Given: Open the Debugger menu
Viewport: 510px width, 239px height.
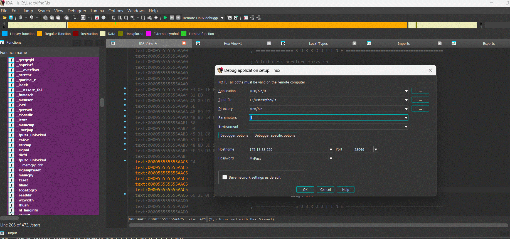Looking at the screenshot, I should pyautogui.click(x=77, y=11).
